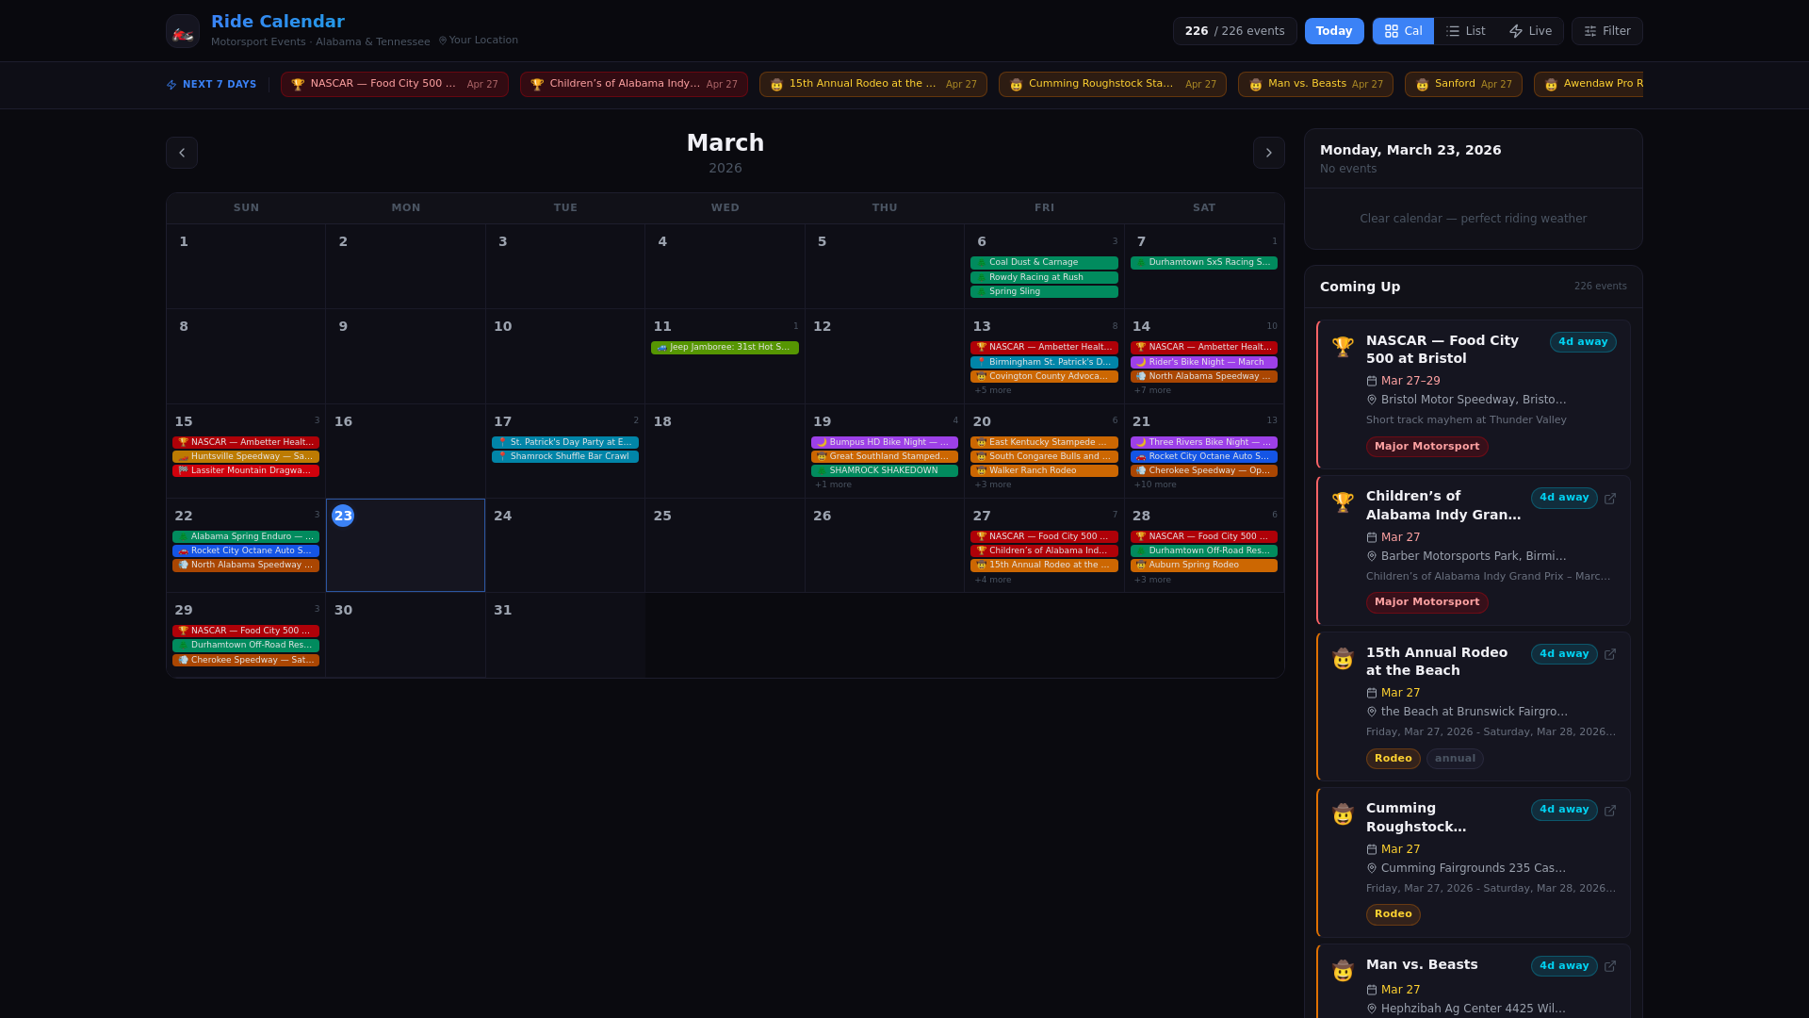The width and height of the screenshot is (1809, 1018).
Task: Open the Filter options
Action: click(x=1606, y=31)
